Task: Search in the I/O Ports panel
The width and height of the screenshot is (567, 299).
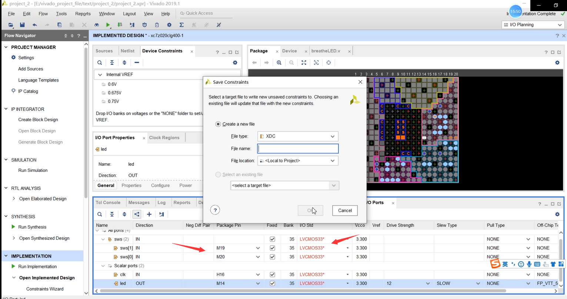Action: [x=100, y=214]
